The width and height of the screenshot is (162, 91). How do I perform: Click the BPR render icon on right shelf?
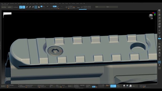[x=159, y=11]
